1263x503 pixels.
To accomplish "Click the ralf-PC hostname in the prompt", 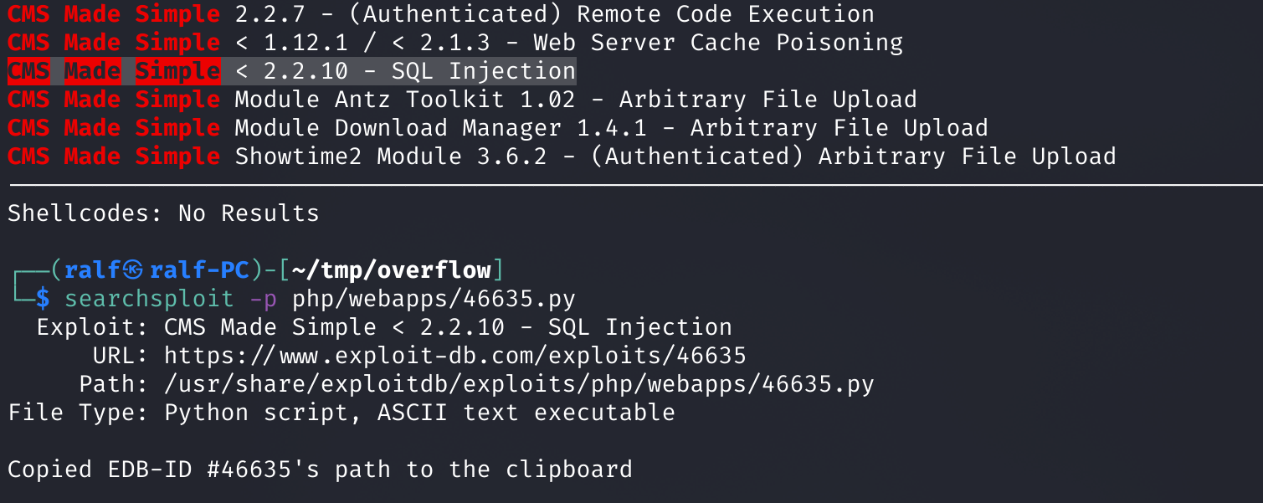I will coord(199,270).
